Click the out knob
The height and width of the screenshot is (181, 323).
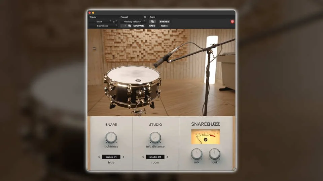(215, 154)
